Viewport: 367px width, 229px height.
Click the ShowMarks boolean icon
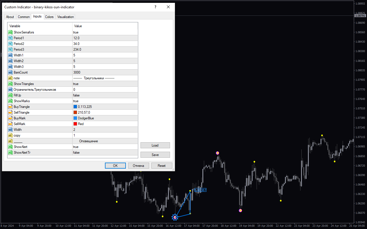10,101
